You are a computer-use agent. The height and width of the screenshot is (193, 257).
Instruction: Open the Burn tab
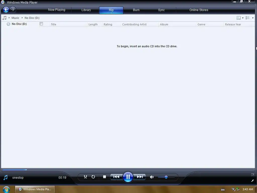pyautogui.click(x=136, y=10)
